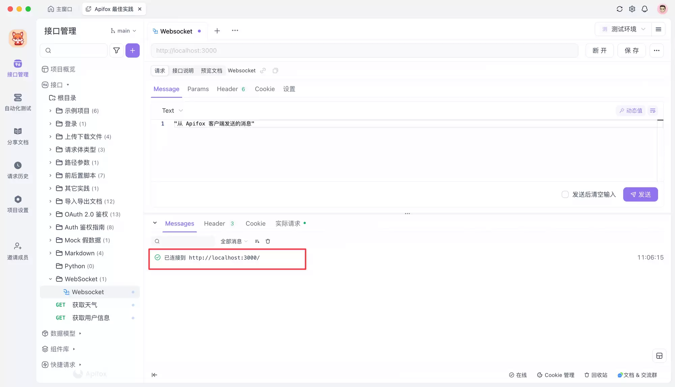The height and width of the screenshot is (387, 675).
Task: Open the settings gear in title bar
Action: (632, 9)
